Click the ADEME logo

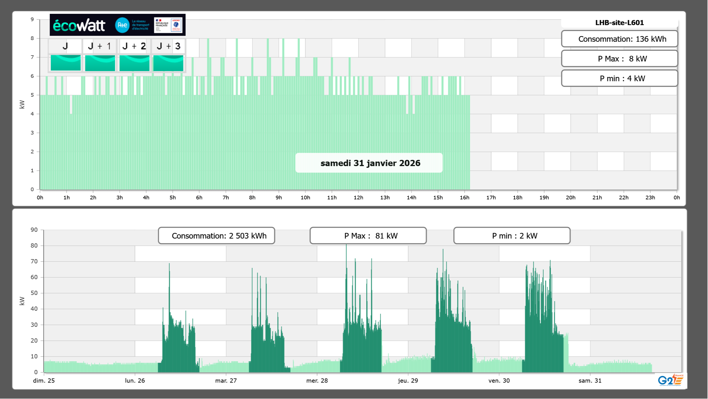pyautogui.click(x=176, y=25)
